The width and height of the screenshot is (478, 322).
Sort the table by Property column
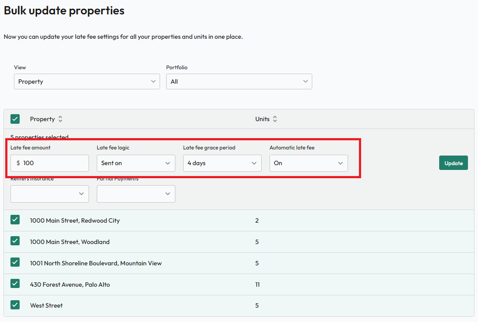(60, 119)
